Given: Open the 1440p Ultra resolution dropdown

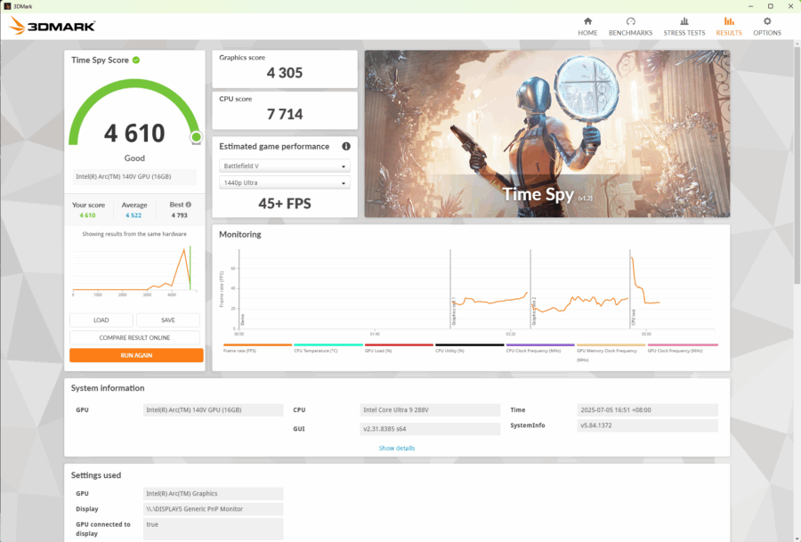Looking at the screenshot, I should pos(285,182).
